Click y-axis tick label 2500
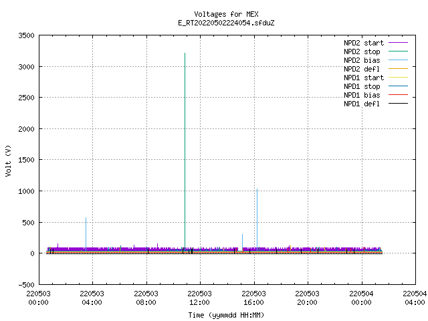 pos(26,98)
